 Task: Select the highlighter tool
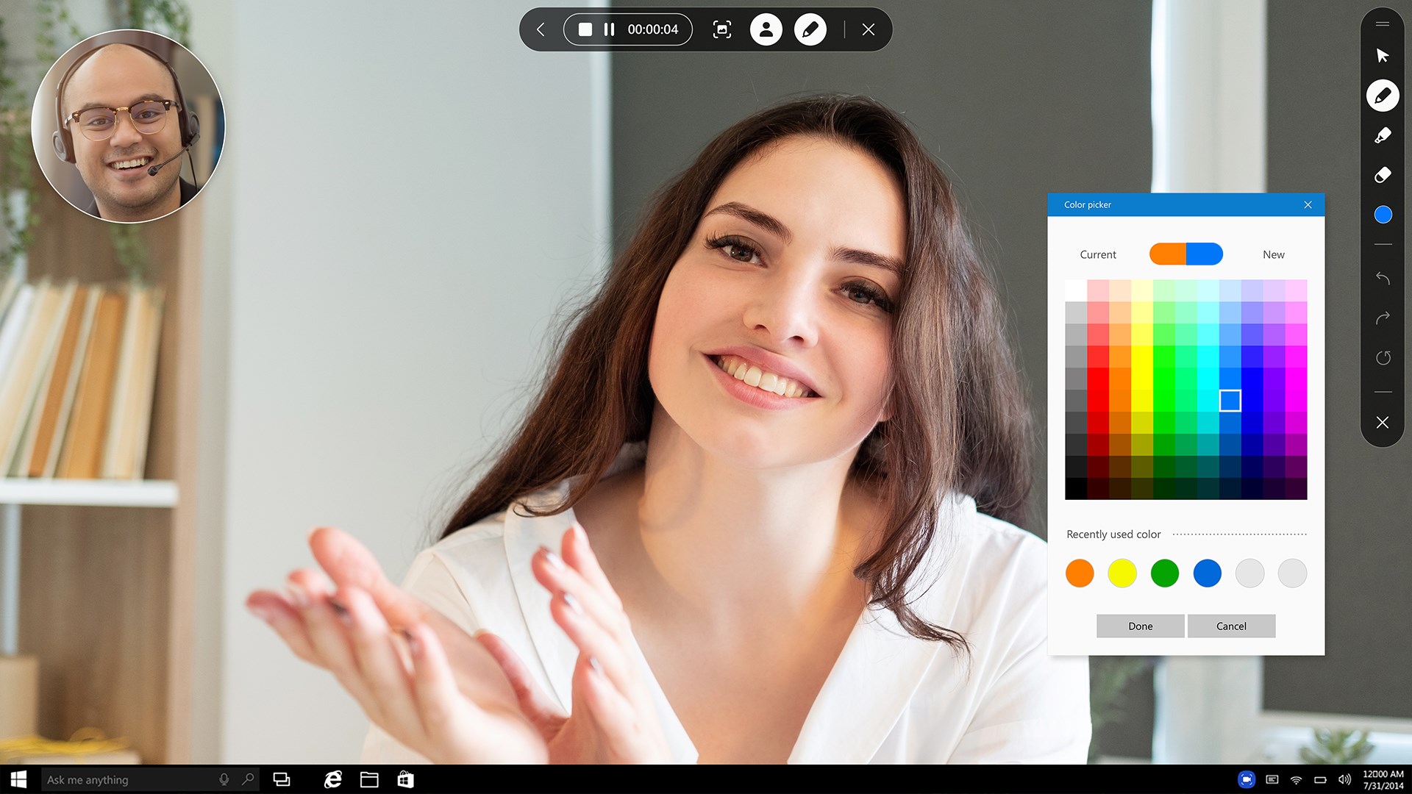1382,135
